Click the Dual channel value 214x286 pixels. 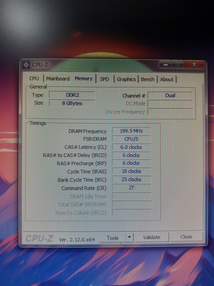(x=170, y=95)
